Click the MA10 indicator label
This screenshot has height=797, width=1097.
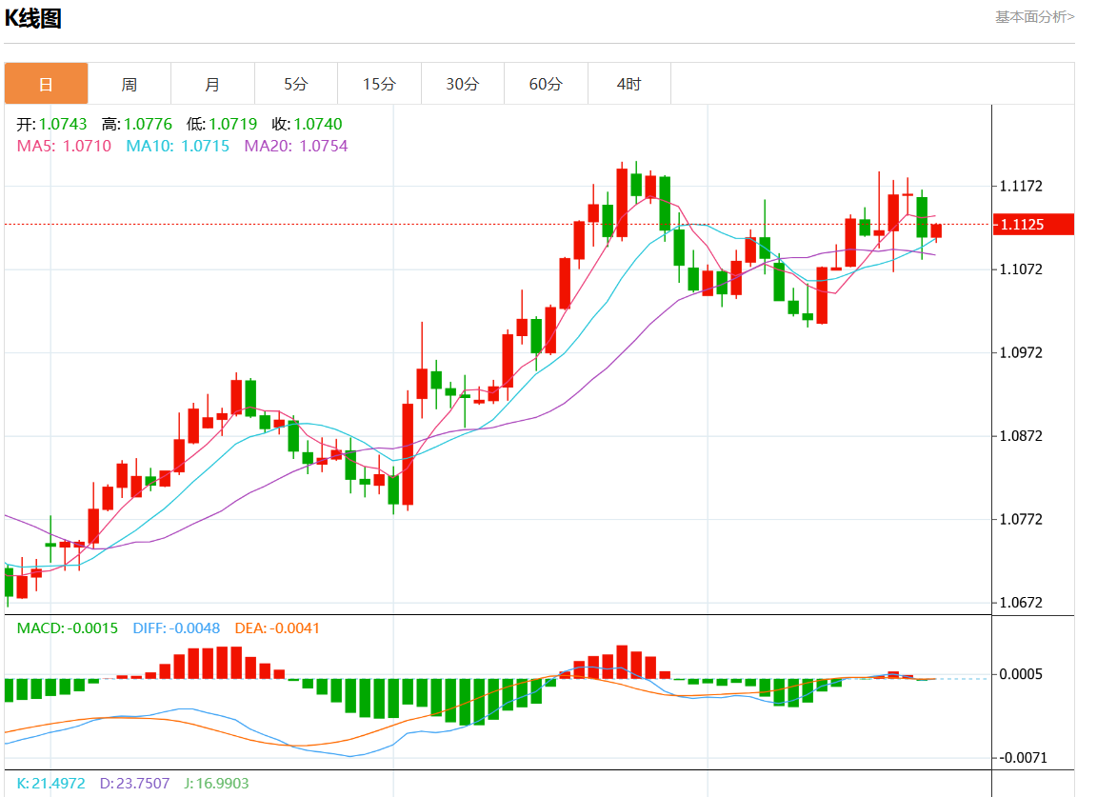(177, 146)
